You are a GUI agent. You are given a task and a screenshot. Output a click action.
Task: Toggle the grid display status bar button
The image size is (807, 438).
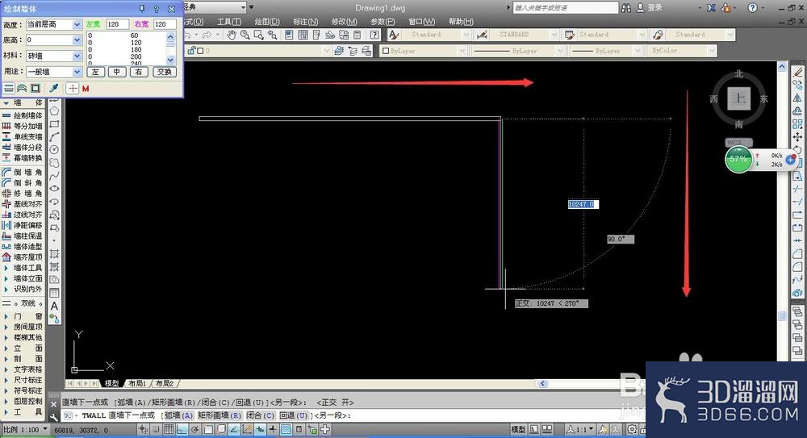(x=169, y=429)
